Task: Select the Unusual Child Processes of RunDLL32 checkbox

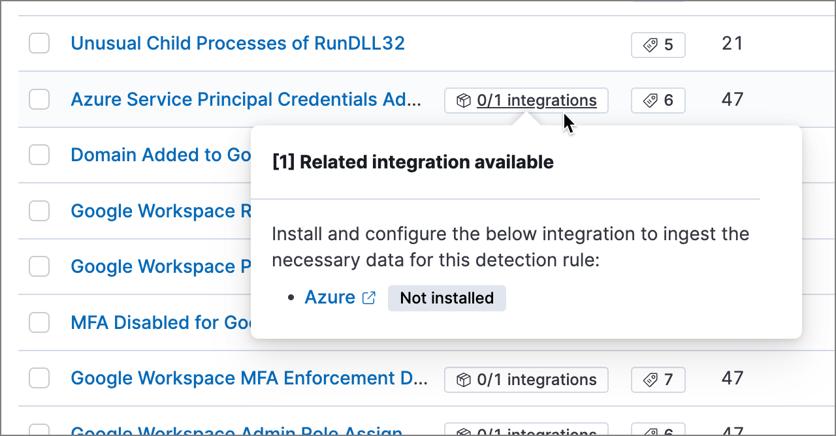Action: [x=39, y=43]
